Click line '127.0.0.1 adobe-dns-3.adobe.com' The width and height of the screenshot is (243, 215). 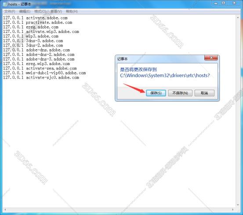click(39, 59)
